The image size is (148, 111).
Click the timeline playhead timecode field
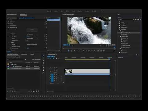pyautogui.click(x=51, y=57)
